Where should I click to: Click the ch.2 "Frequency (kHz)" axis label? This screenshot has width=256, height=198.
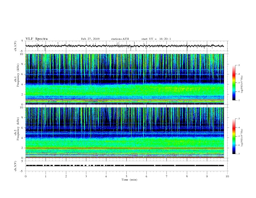click(x=18, y=128)
